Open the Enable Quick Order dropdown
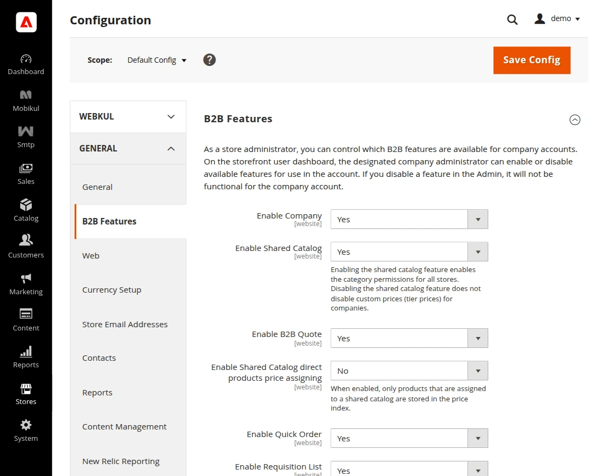Screen dimensions: 606x476 coord(409,438)
